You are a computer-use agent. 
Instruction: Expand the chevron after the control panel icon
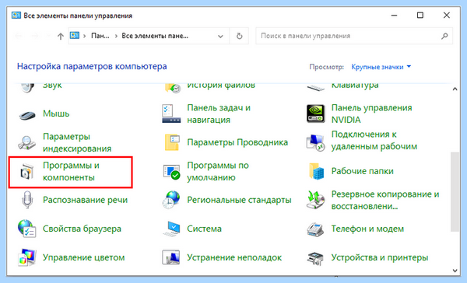[85, 36]
